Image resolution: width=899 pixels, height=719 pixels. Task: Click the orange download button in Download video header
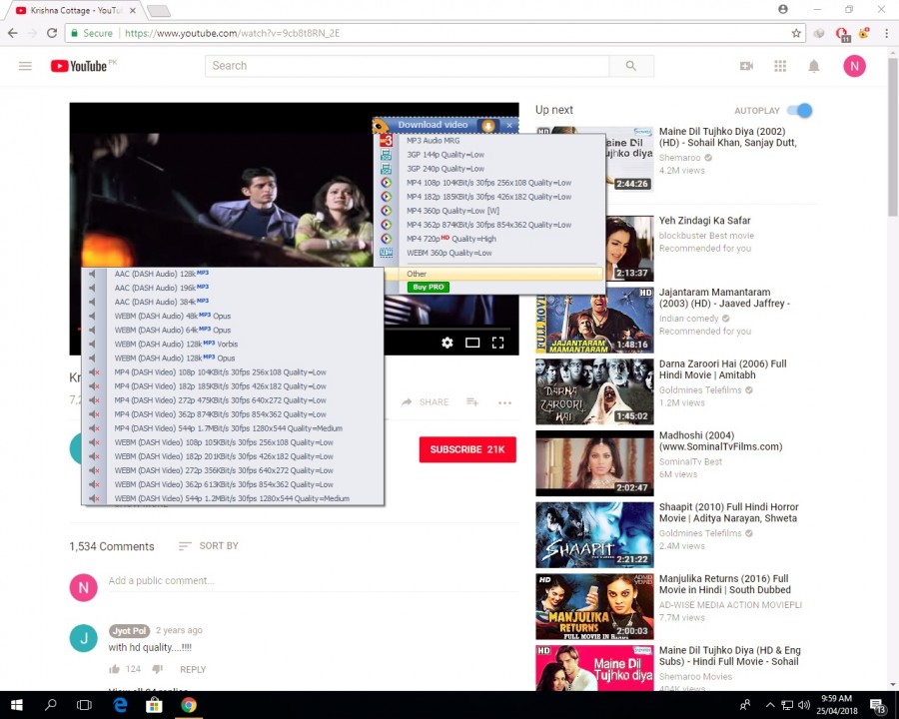tap(487, 125)
